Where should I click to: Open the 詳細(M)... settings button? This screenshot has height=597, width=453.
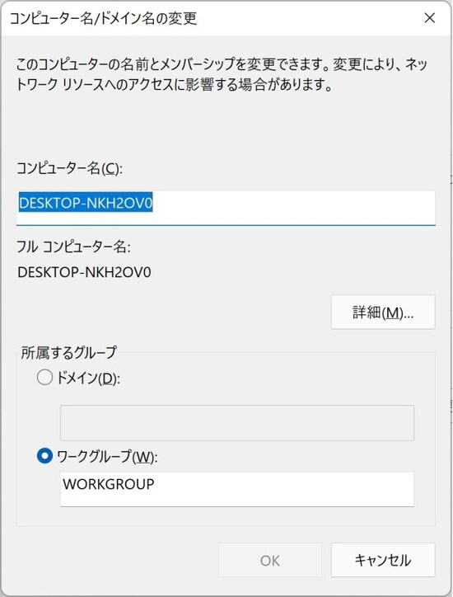tap(383, 313)
